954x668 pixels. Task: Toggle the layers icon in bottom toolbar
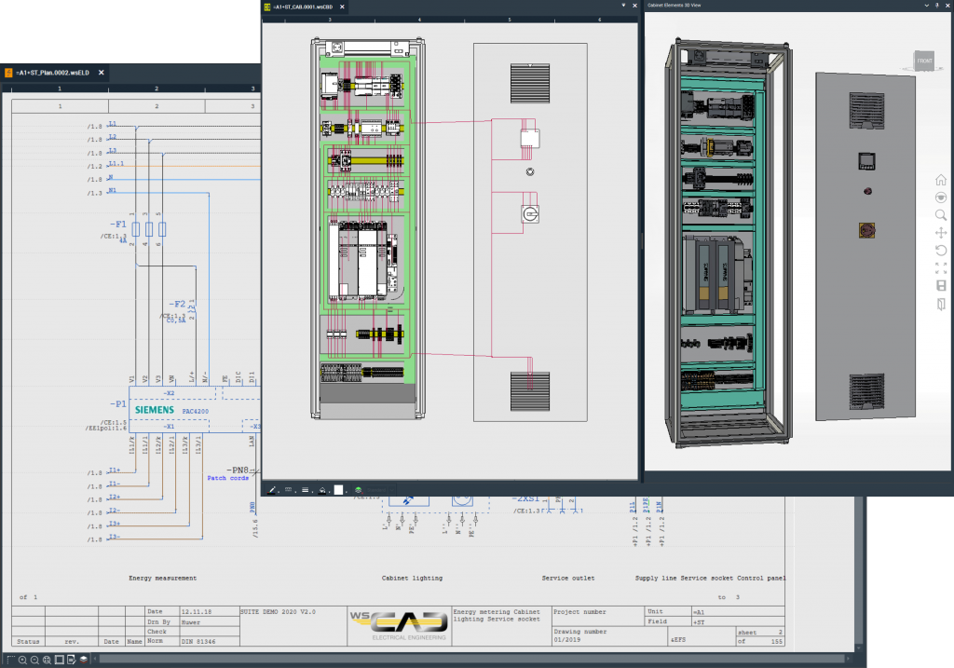[83, 660]
